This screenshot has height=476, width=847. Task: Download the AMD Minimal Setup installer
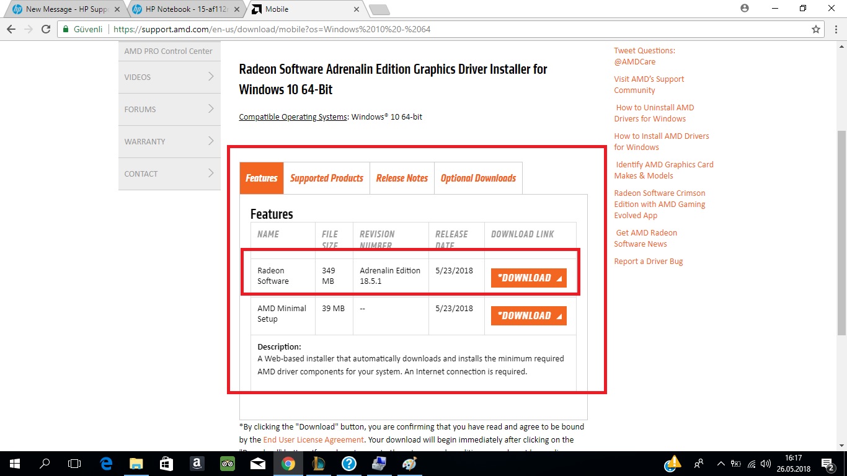[528, 315]
